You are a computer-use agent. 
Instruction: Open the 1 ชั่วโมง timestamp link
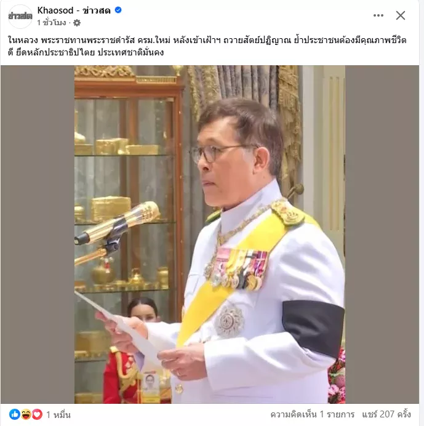[x=52, y=23]
